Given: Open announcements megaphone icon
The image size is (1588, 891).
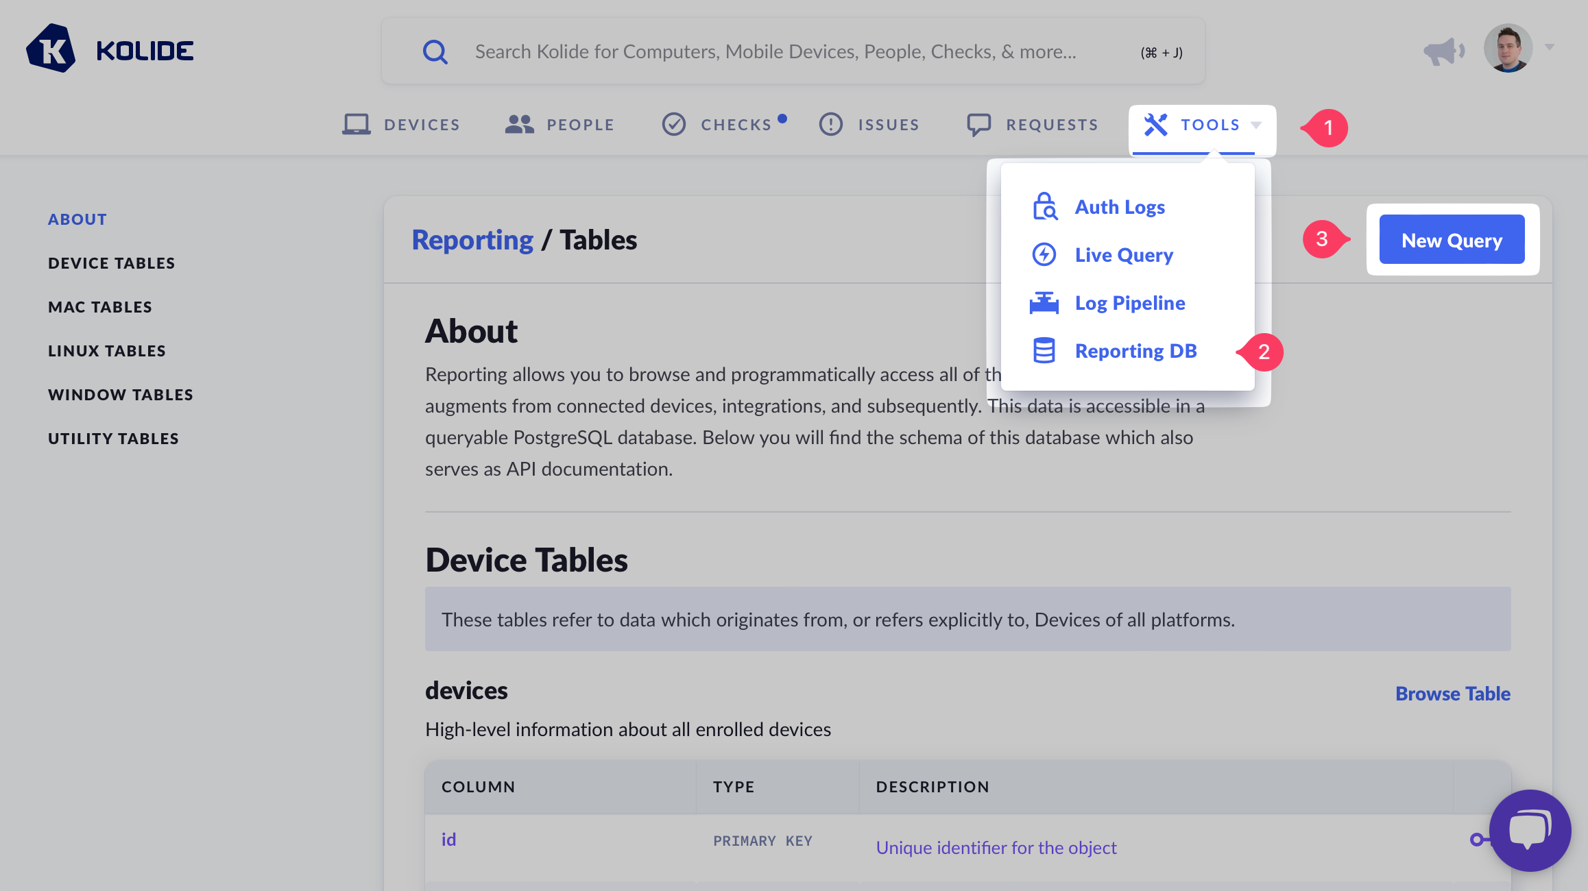Looking at the screenshot, I should 1443,51.
